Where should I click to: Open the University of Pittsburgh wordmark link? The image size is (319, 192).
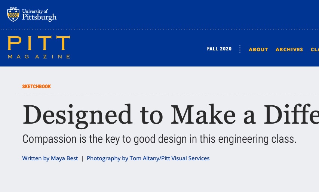point(39,15)
